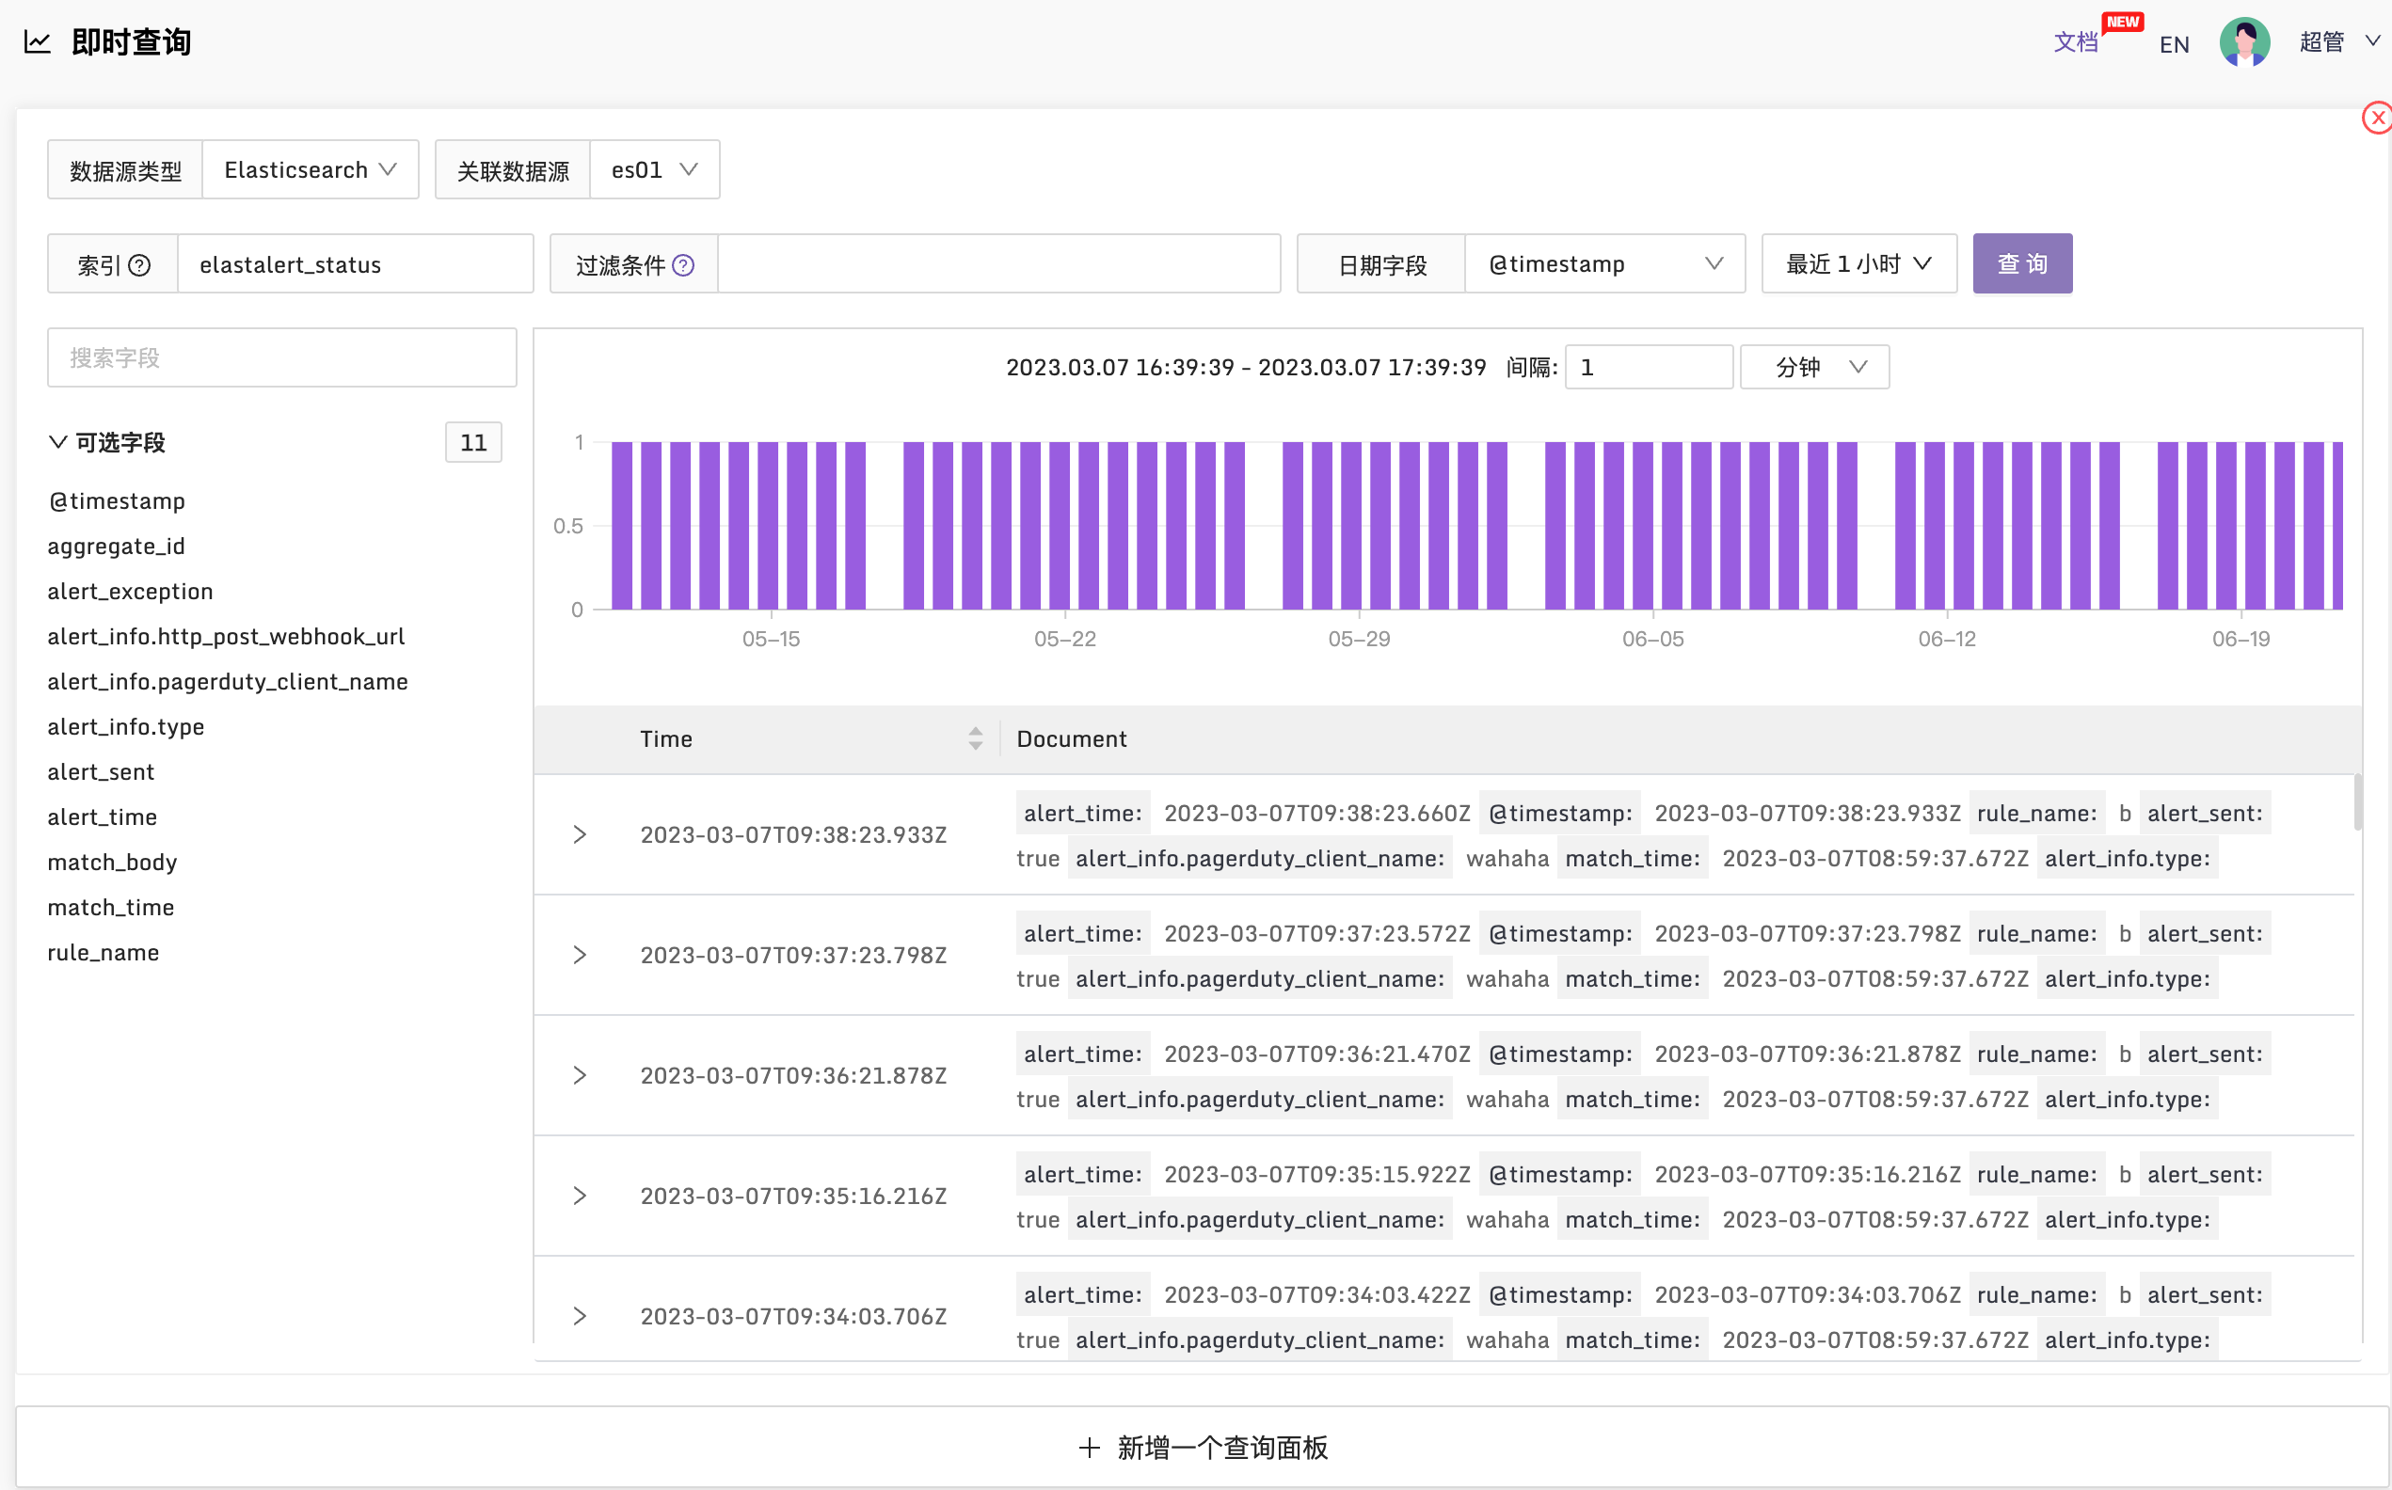Click the results table vertical scrollbar

pyautogui.click(x=2357, y=803)
